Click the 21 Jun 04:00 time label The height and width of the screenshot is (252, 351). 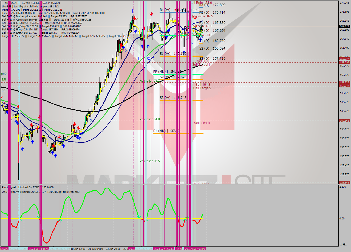(x=96, y=249)
